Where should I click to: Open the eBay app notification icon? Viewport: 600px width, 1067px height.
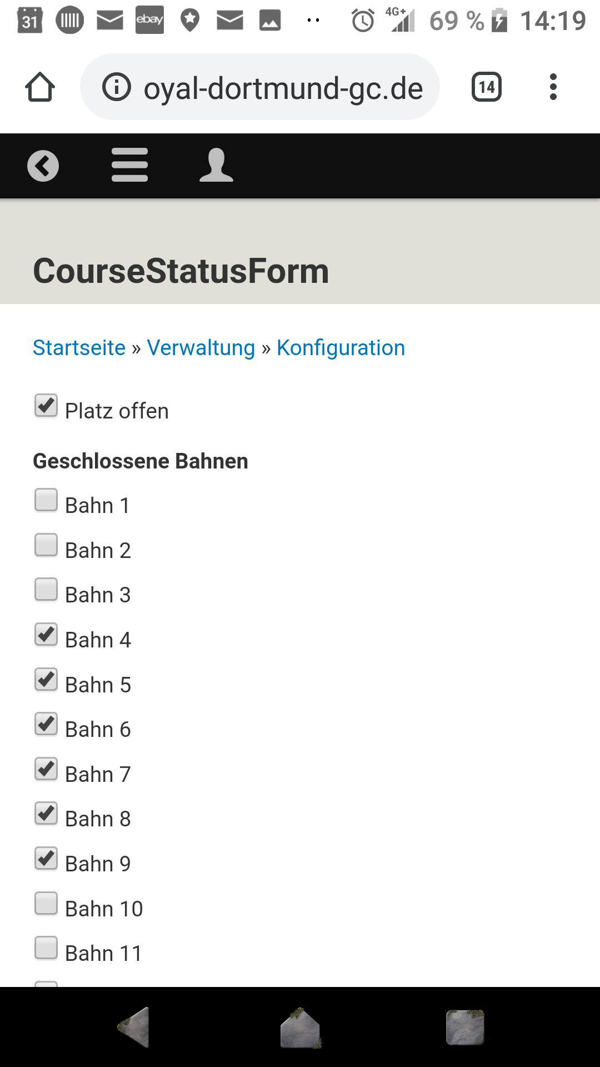149,21
